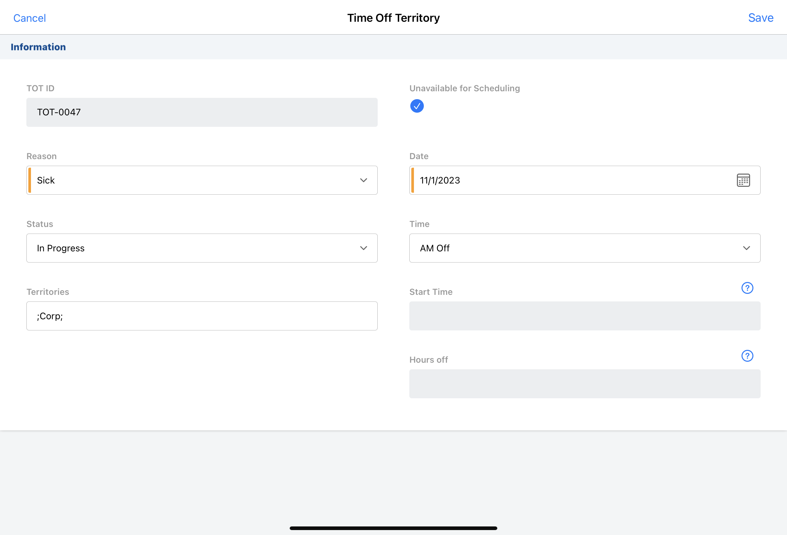
Task: Click the Unavailable for Scheduling label
Action: (464, 88)
